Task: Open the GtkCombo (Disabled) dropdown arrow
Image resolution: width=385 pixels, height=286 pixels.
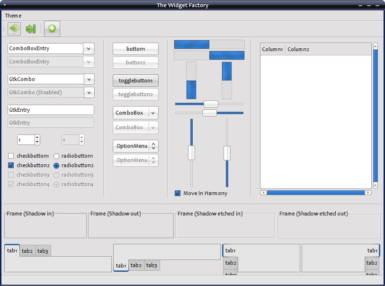Action: (x=89, y=92)
